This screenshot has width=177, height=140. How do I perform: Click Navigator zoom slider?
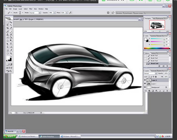(160, 31)
